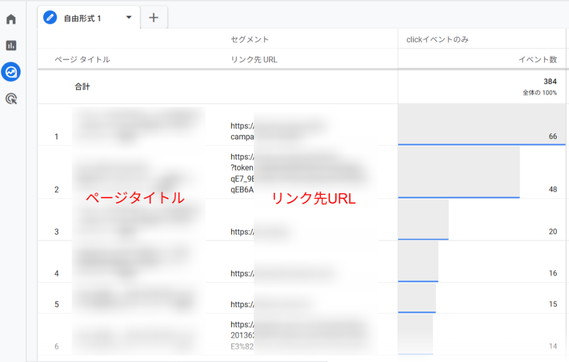Viewport: 569px width, 362px height.
Task: Open the Advertising icon in sidebar
Action: pos(11,99)
